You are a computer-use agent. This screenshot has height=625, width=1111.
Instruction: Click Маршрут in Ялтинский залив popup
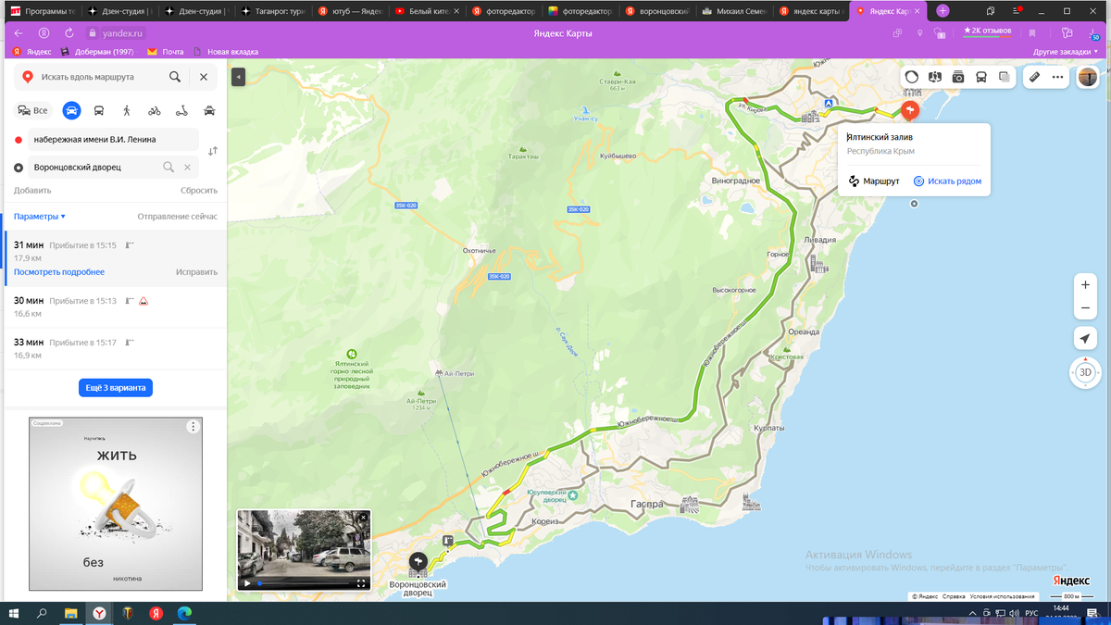coord(874,181)
